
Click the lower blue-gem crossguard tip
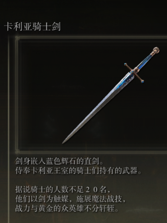pos(142,81)
